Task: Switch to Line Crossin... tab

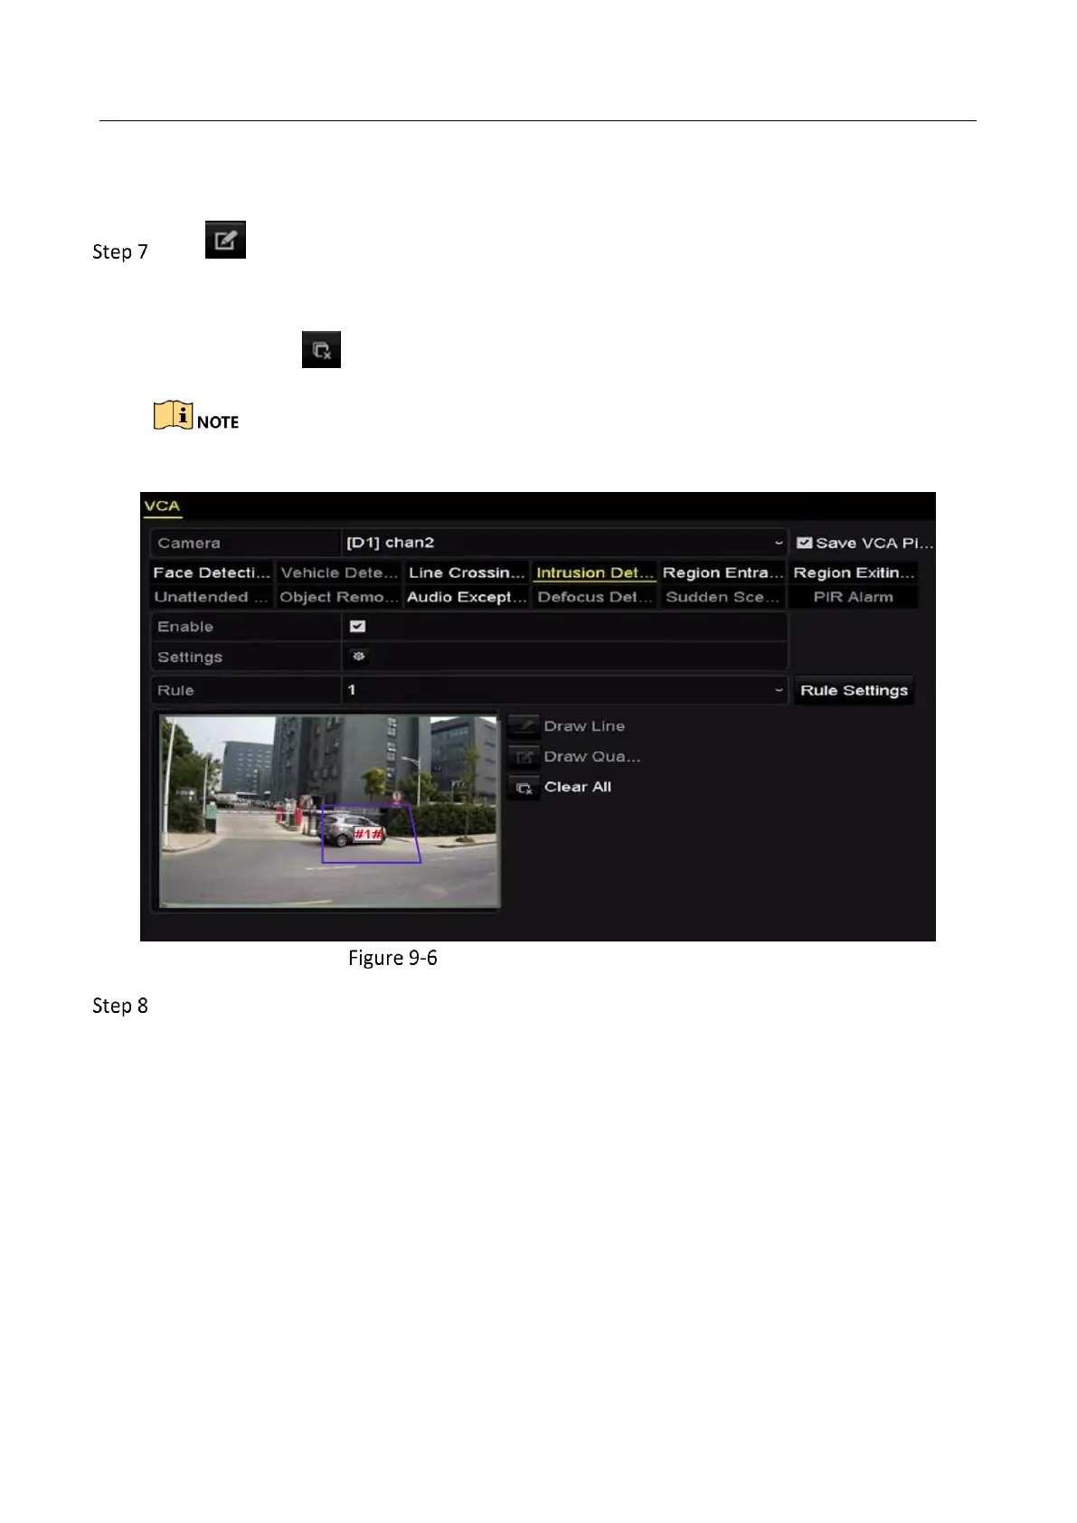Action: 466,572
